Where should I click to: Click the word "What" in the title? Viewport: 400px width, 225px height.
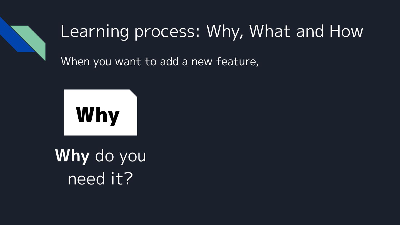270,31
